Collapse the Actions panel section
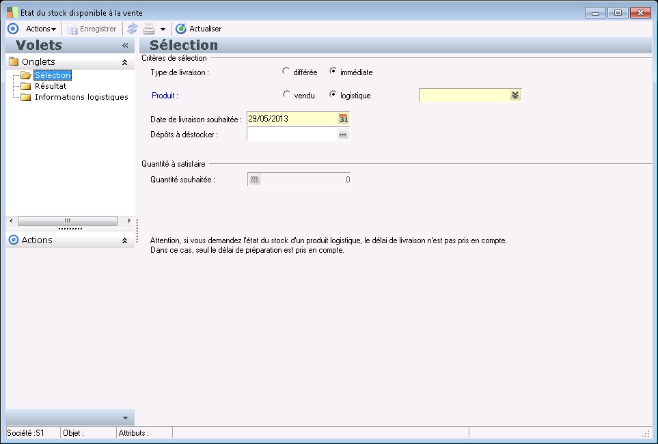658x444 pixels. pos(124,240)
